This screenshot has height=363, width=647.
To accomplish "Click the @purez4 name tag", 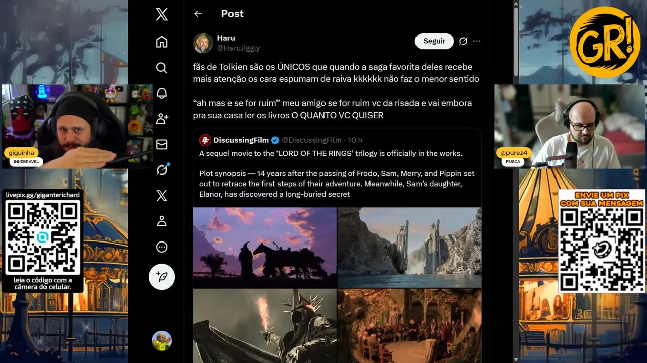I will (x=514, y=153).
